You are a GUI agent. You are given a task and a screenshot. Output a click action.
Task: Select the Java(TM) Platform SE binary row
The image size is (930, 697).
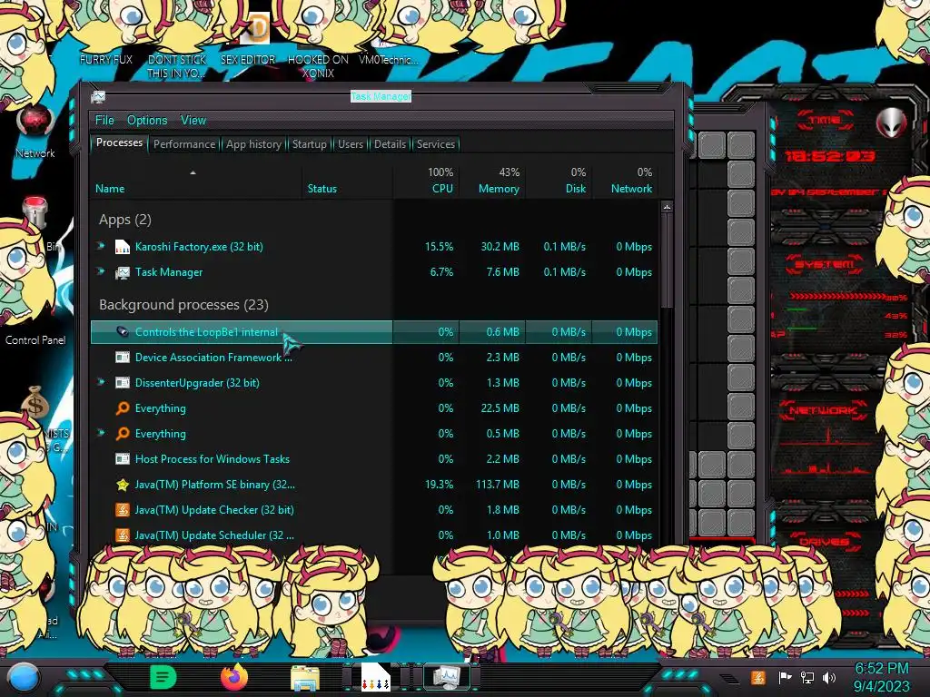(x=373, y=485)
